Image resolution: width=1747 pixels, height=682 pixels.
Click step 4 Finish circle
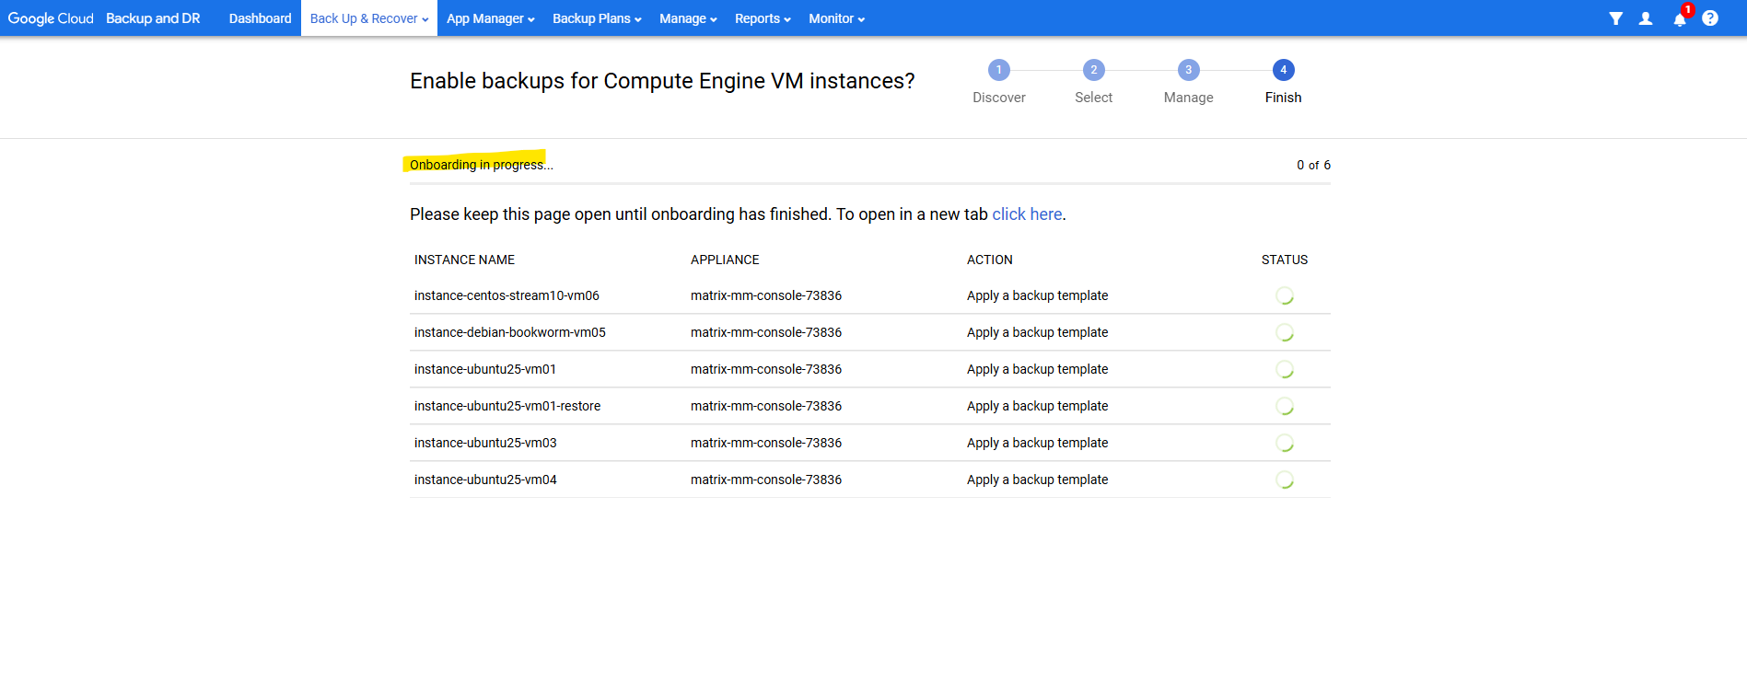pyautogui.click(x=1283, y=70)
